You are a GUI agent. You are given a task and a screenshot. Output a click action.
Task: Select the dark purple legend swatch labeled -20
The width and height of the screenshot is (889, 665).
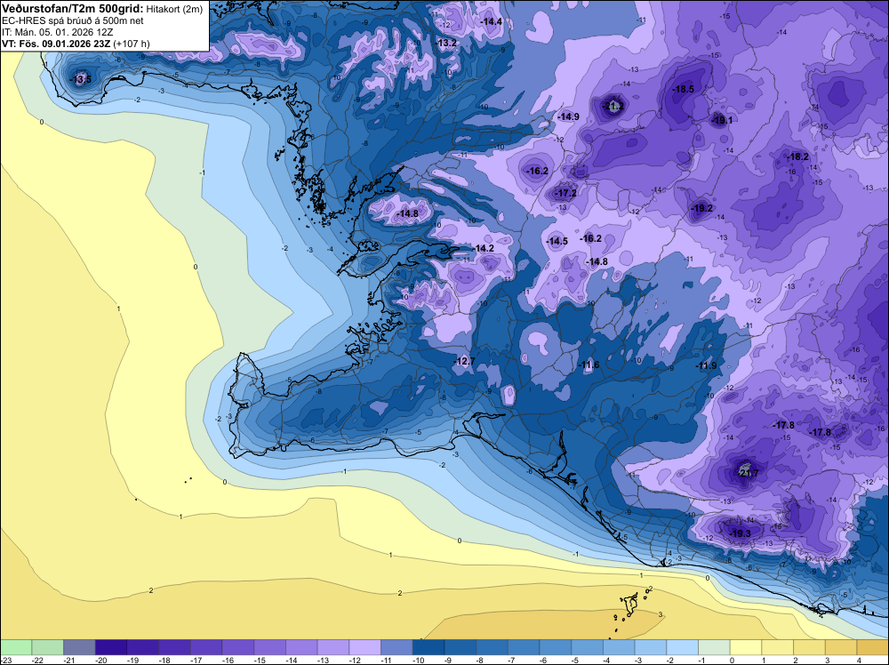(111, 647)
